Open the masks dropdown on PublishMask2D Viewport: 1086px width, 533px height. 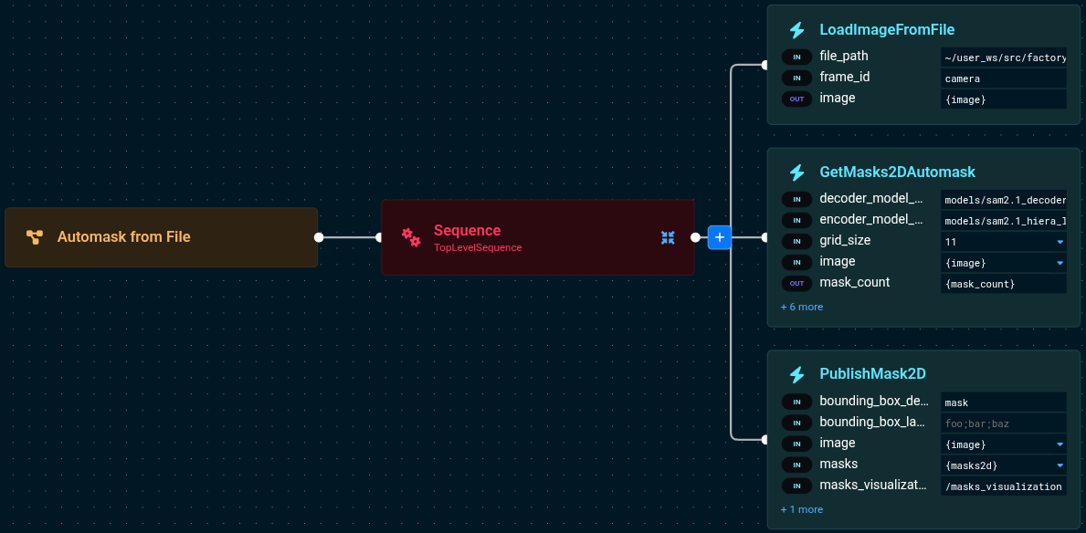point(1059,465)
